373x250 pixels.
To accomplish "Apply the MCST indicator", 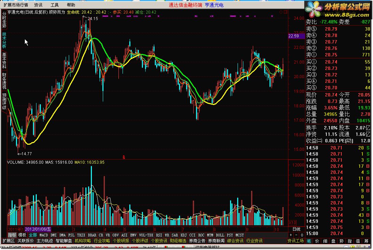I will [240, 235].
